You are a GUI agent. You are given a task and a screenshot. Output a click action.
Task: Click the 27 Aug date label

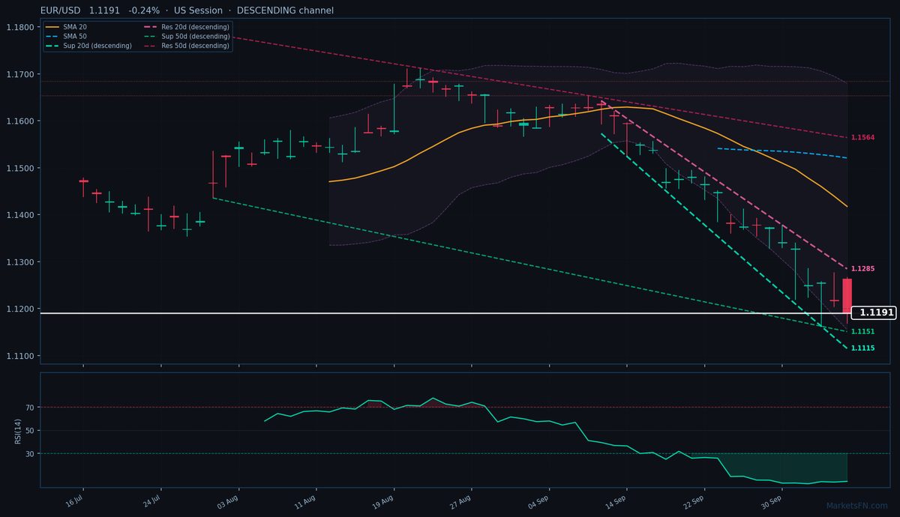coord(461,501)
